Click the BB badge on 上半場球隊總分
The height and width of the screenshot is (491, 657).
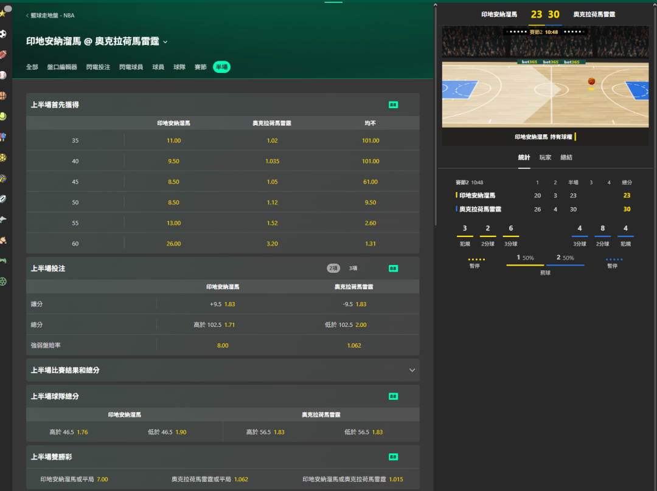(x=393, y=396)
